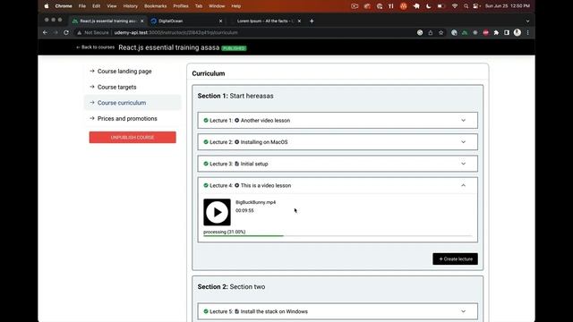This screenshot has width=573, height=322.
Task: Click the red ABP extension icon
Action: tap(485, 32)
